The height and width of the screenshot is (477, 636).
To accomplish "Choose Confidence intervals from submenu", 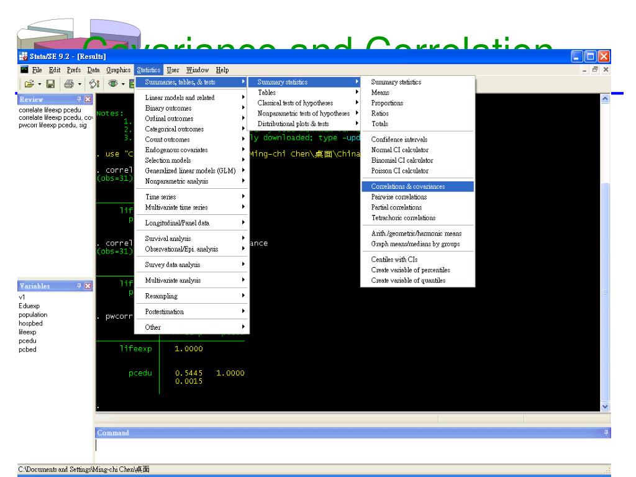I will pos(417,139).
